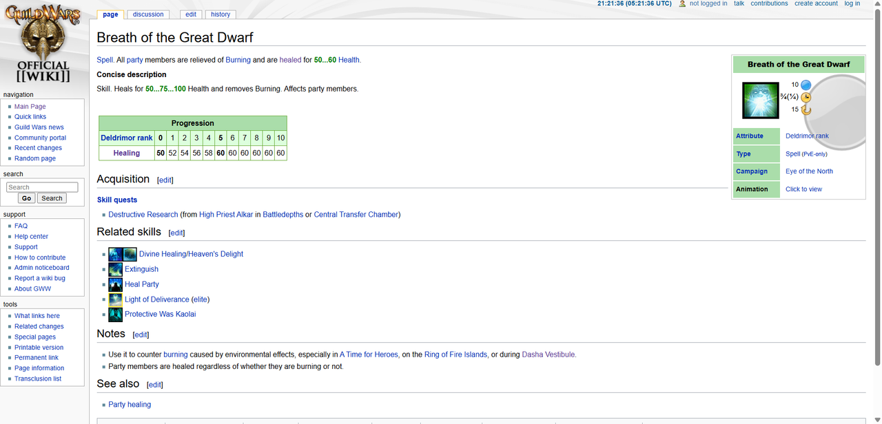This screenshot has height=424, width=882.
Task: Click the Heal Party skill icon
Action: (x=115, y=284)
